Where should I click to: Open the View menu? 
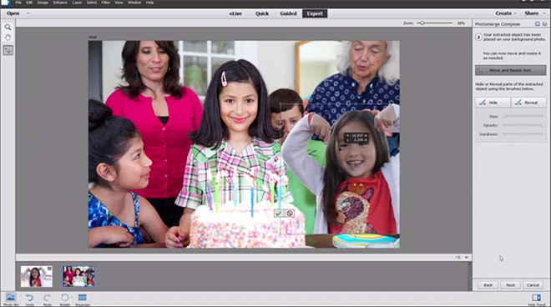119,3
